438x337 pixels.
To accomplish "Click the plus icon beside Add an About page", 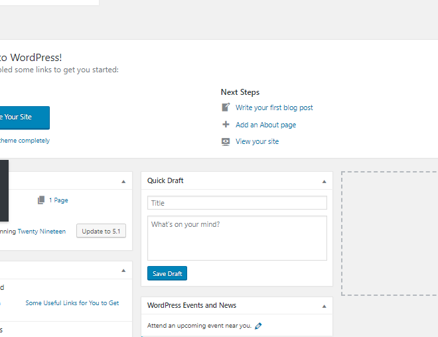I will coord(226,124).
